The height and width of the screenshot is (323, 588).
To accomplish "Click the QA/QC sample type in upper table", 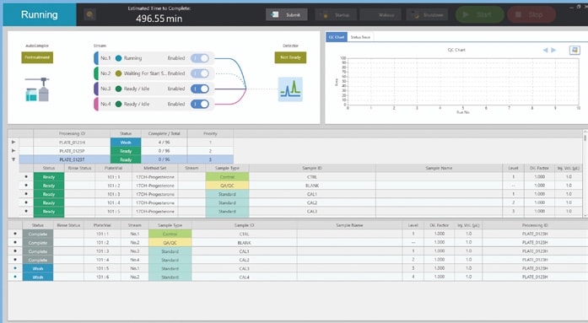I will [227, 186].
